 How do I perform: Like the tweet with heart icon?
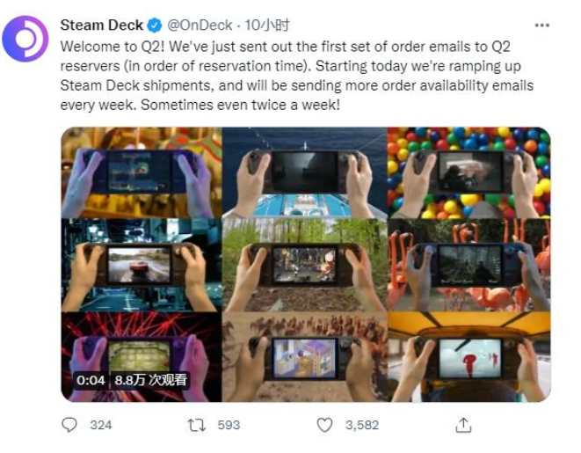click(324, 425)
